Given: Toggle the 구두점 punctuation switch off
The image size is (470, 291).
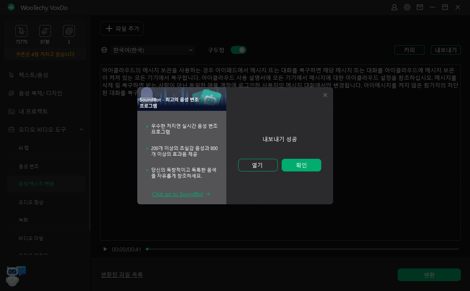Looking at the screenshot, I should click(239, 50).
